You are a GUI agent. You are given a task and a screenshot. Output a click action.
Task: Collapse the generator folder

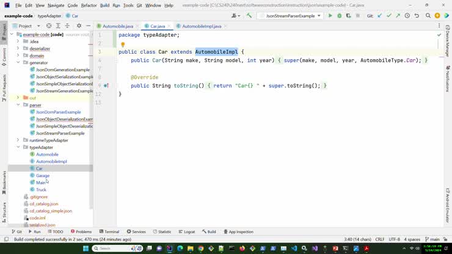(18, 62)
